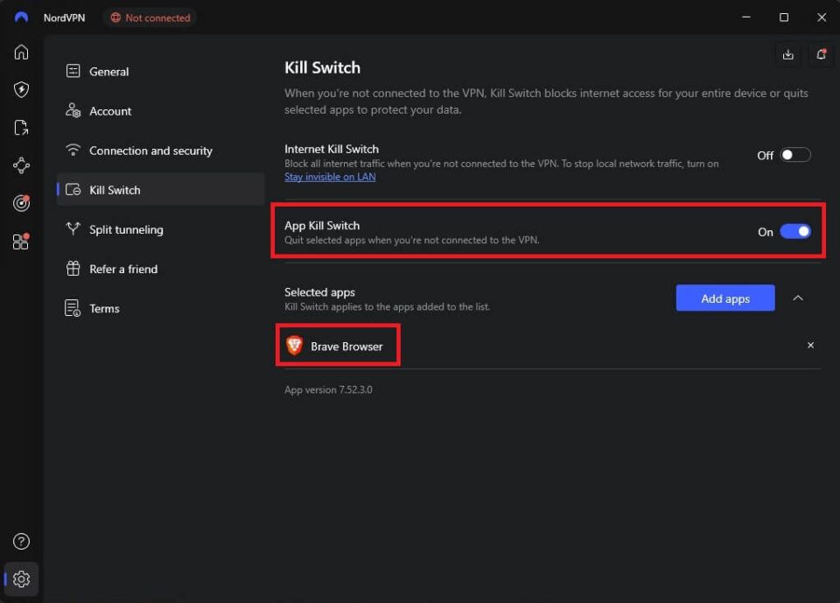Screen dimensions: 840x603
Task: Click the Internet Kill Switch label
Action: (x=332, y=149)
